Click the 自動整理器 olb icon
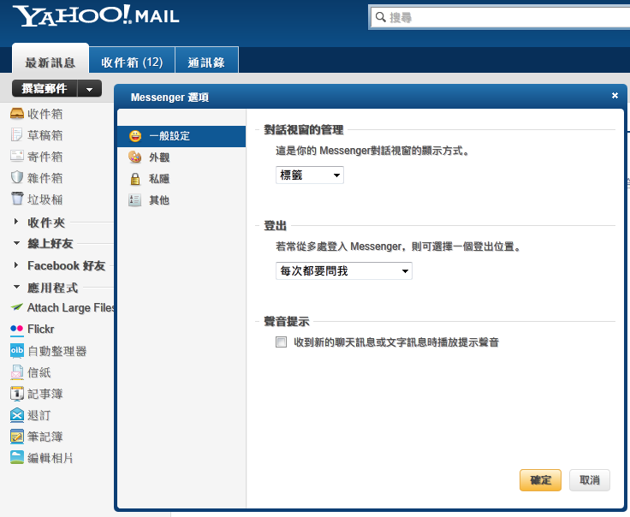This screenshot has height=517, width=630. pos(17,350)
